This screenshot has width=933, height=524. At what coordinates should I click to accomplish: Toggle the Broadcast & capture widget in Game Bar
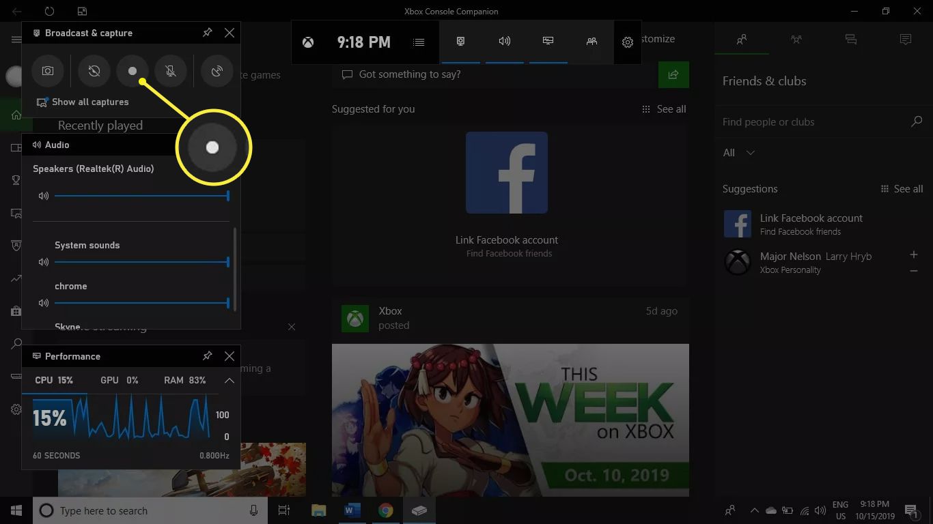(461, 42)
